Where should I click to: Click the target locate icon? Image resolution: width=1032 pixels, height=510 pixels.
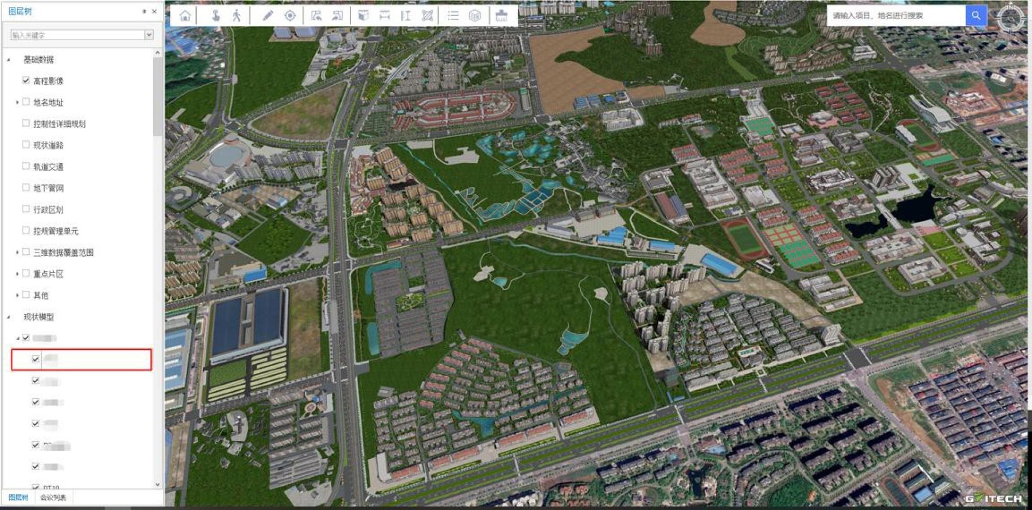point(290,16)
